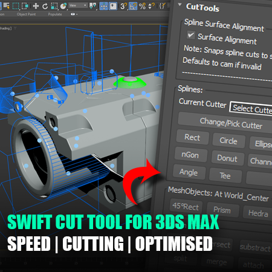Toggle the Angle Snap button
This screenshot has height=272, width=272.
point(133,6)
